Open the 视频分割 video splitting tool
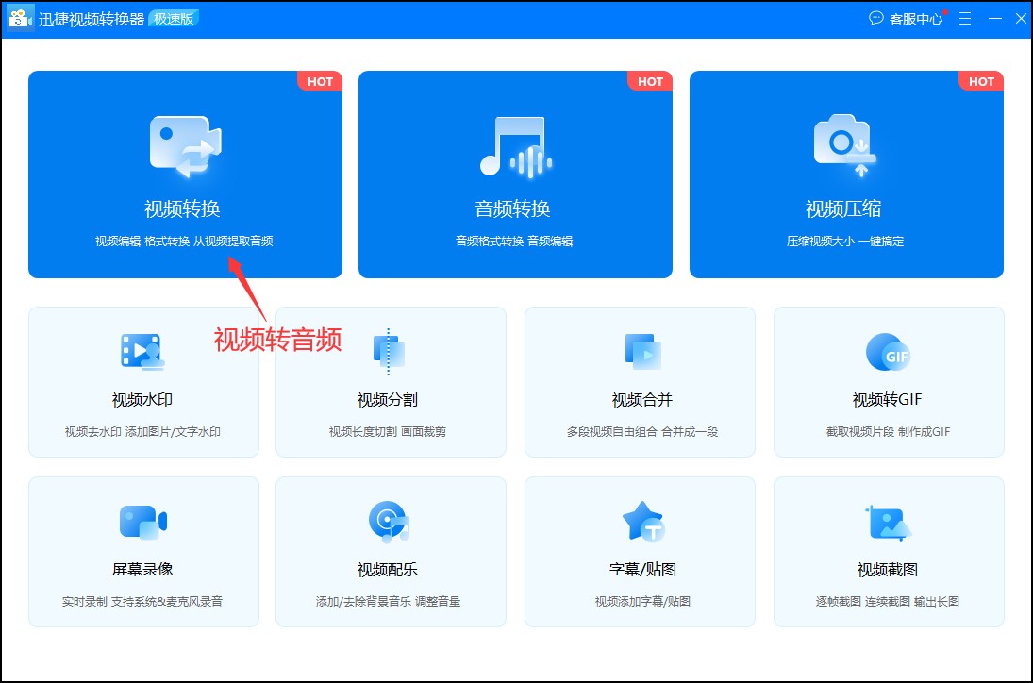 pos(391,382)
